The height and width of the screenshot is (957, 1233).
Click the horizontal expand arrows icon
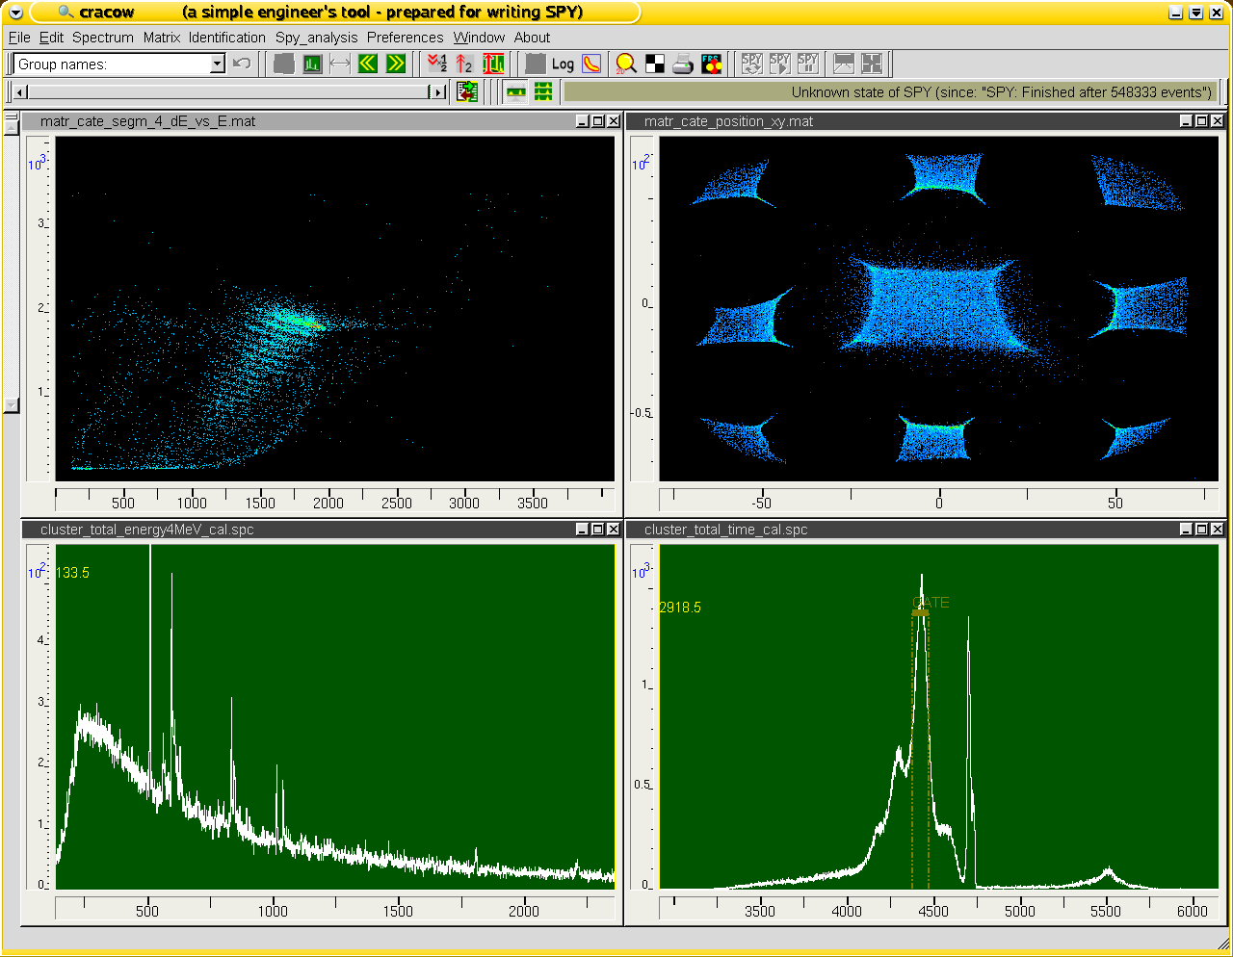[x=340, y=65]
